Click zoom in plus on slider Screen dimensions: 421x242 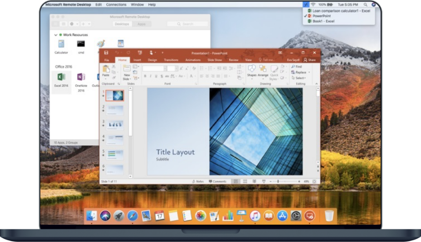tap(299, 182)
